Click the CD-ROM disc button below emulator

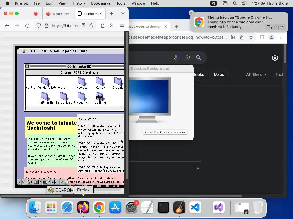(61, 190)
